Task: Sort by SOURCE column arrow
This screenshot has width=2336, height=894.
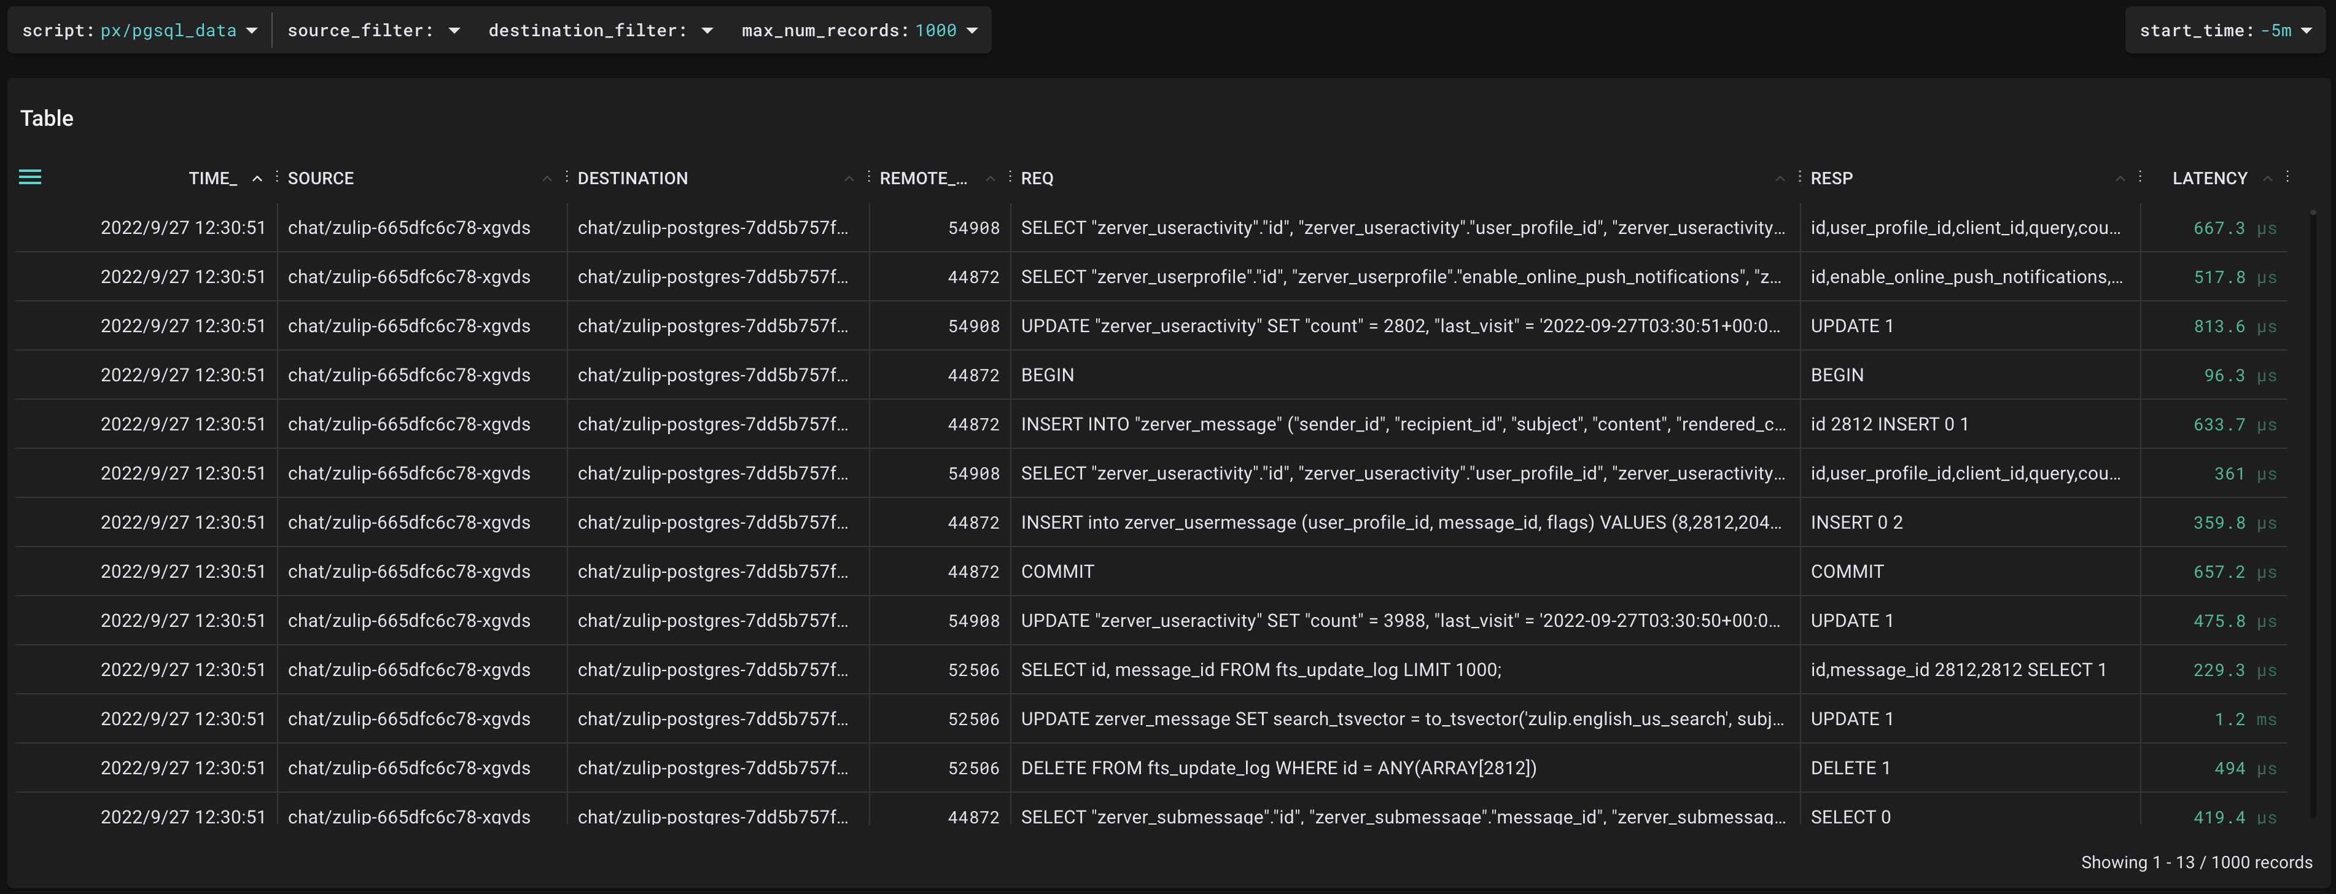Action: click(547, 179)
